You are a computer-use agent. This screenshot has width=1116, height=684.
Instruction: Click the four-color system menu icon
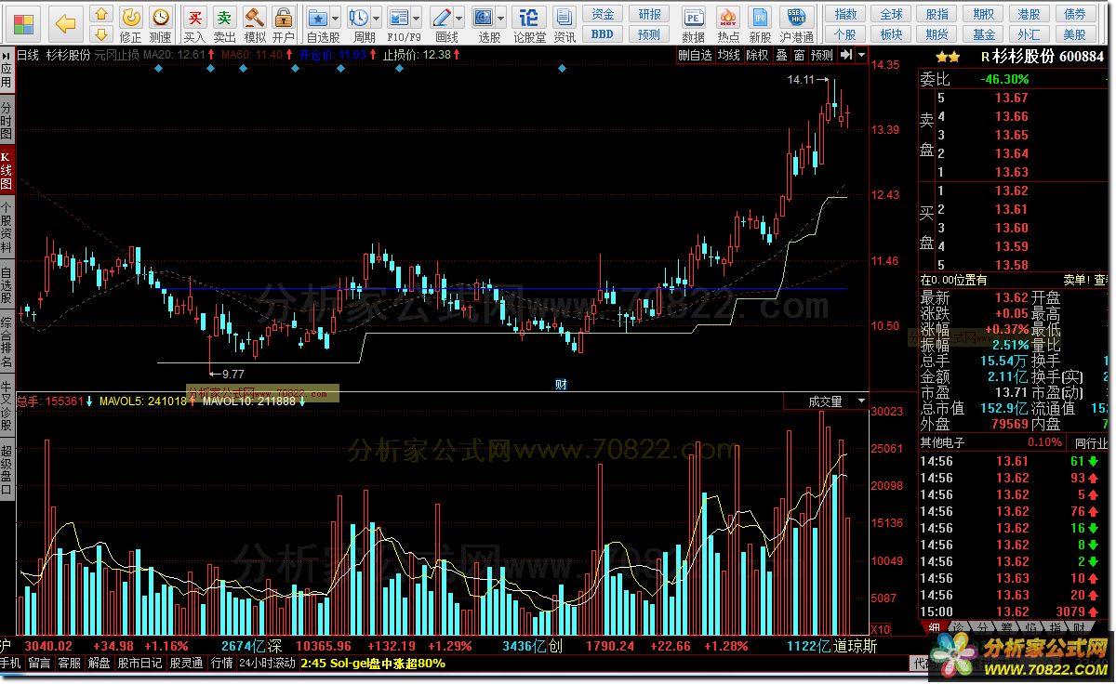[x=24, y=23]
